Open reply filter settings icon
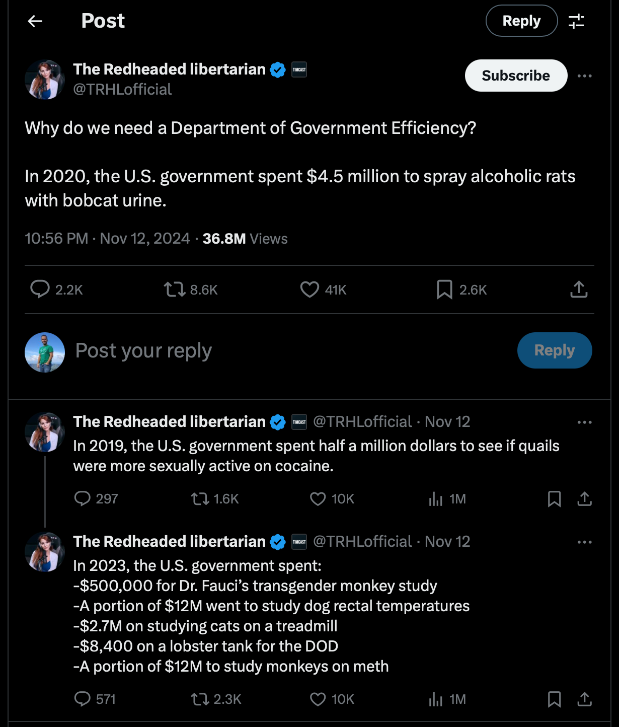Screen dimensions: 619x727 point(576,21)
